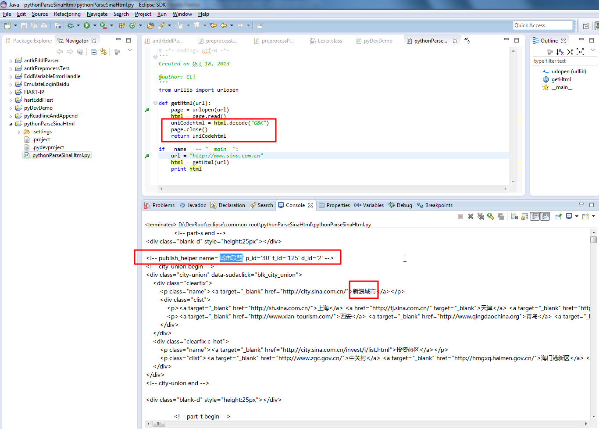Image resolution: width=599 pixels, height=429 pixels.
Task: Select the HART-IP project
Action: pyautogui.click(x=30, y=92)
